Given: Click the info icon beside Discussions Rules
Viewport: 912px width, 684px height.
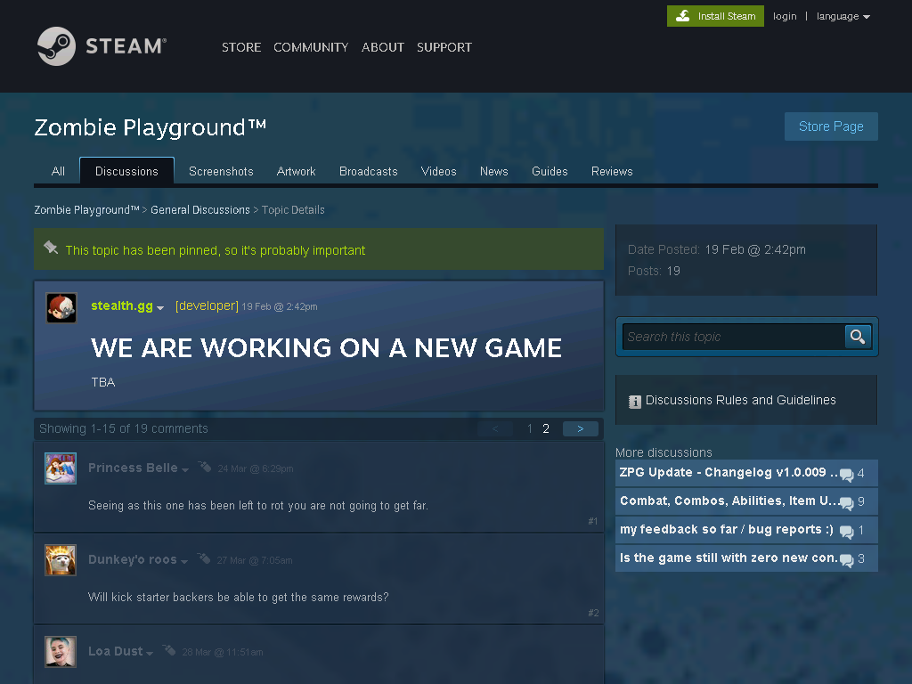Looking at the screenshot, I should (x=634, y=402).
